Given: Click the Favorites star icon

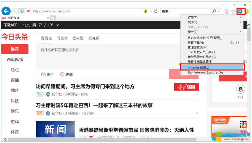Looking at the screenshot, I should click(233, 11).
